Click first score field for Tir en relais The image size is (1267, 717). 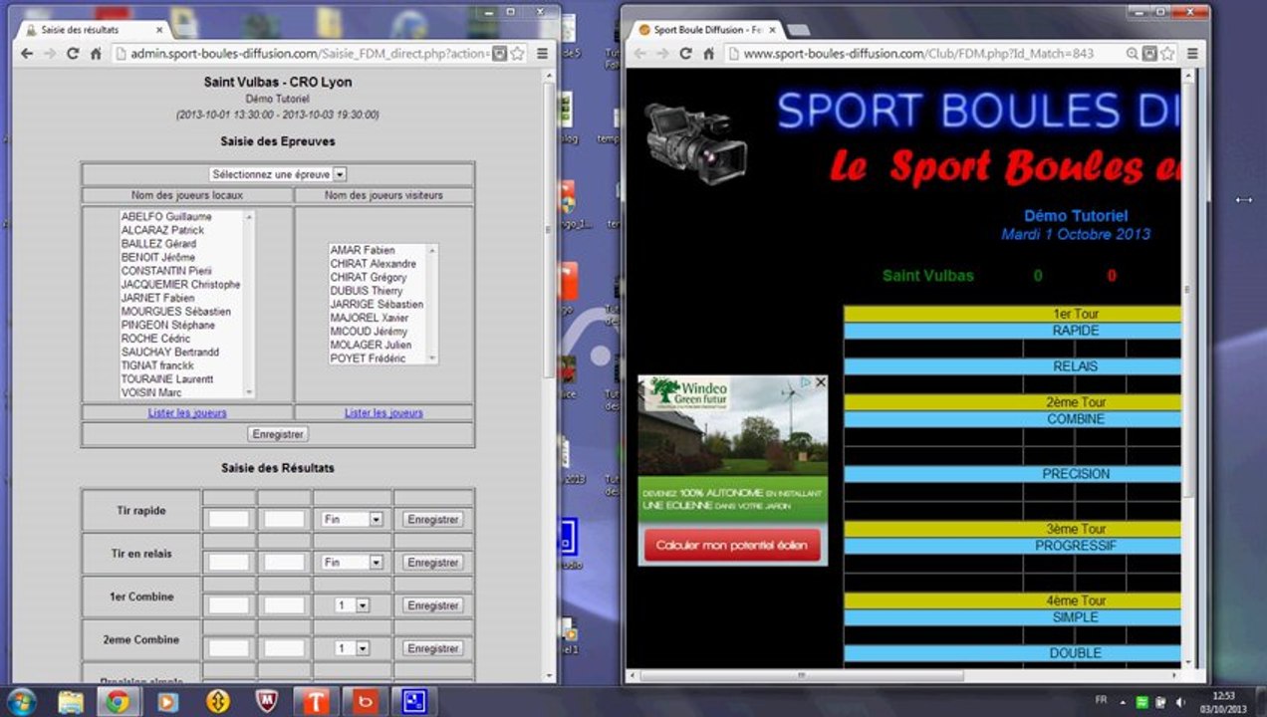pyautogui.click(x=229, y=563)
